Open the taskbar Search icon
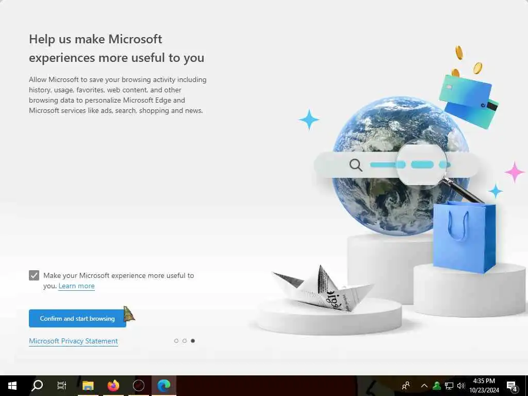Image resolution: width=528 pixels, height=396 pixels. pos(37,386)
